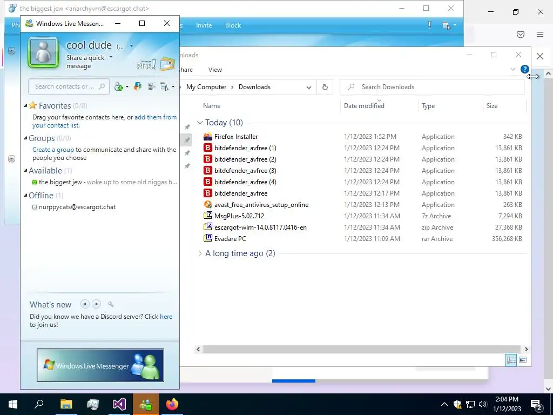
Task: Collapse the Available contacts group
Action: click(25, 170)
